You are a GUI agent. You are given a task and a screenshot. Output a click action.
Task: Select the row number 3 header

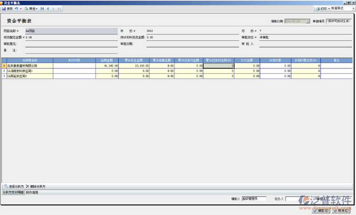[4, 76]
